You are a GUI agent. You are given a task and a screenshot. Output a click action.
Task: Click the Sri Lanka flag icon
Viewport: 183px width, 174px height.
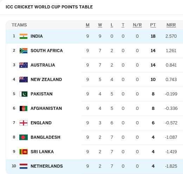(x=24, y=152)
